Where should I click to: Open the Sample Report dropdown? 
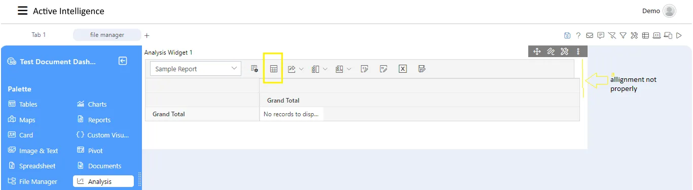point(196,69)
